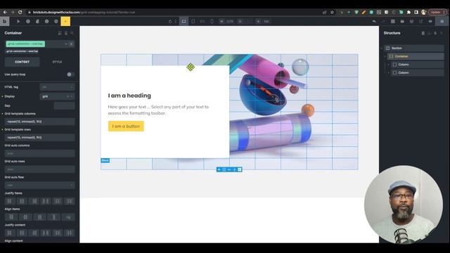Click the URL address bar
The height and width of the screenshot is (253, 450).
tap(172, 13)
